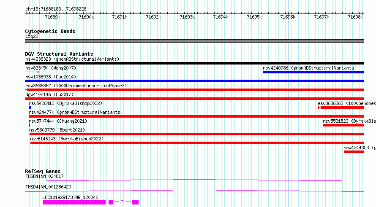Select the nsv6146143 (ByrskaBishop2022) label
The height and width of the screenshot is (207, 376).
pyautogui.click(x=67, y=139)
